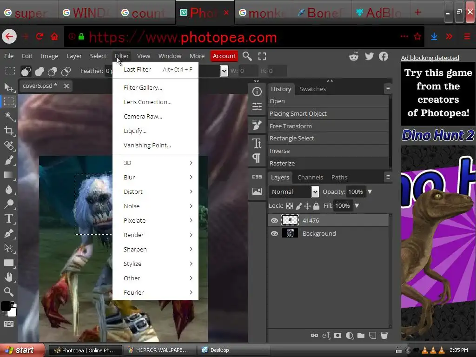
Task: Pick the Spot Healing tool
Action: (9, 145)
